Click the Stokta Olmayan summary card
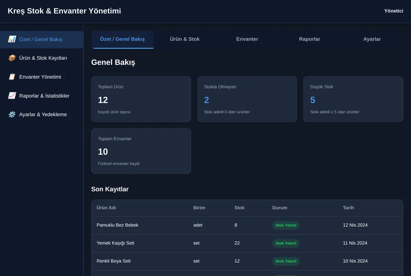The image size is (411, 276). [x=247, y=99]
